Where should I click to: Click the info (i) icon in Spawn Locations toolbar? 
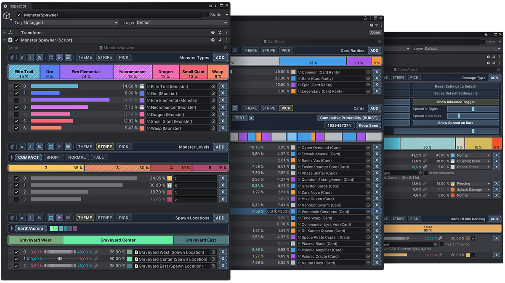click(31, 218)
